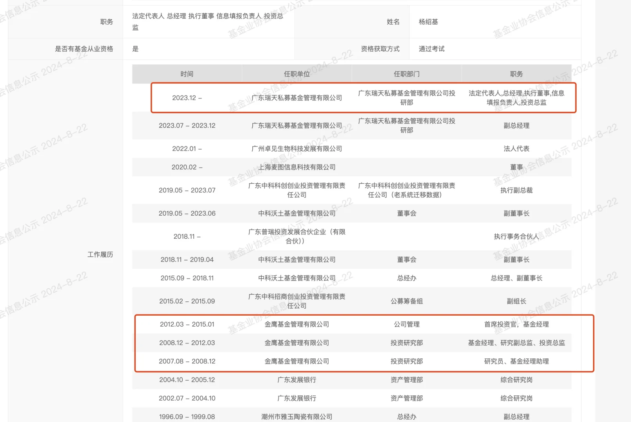Click the 法人代表 position cell
Screen dimensions: 631x422
click(x=516, y=148)
